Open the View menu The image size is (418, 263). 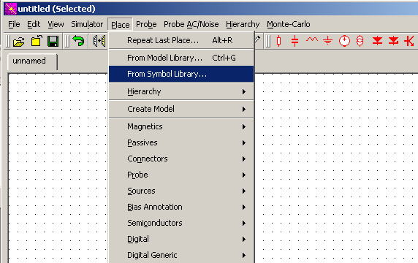[x=56, y=24]
